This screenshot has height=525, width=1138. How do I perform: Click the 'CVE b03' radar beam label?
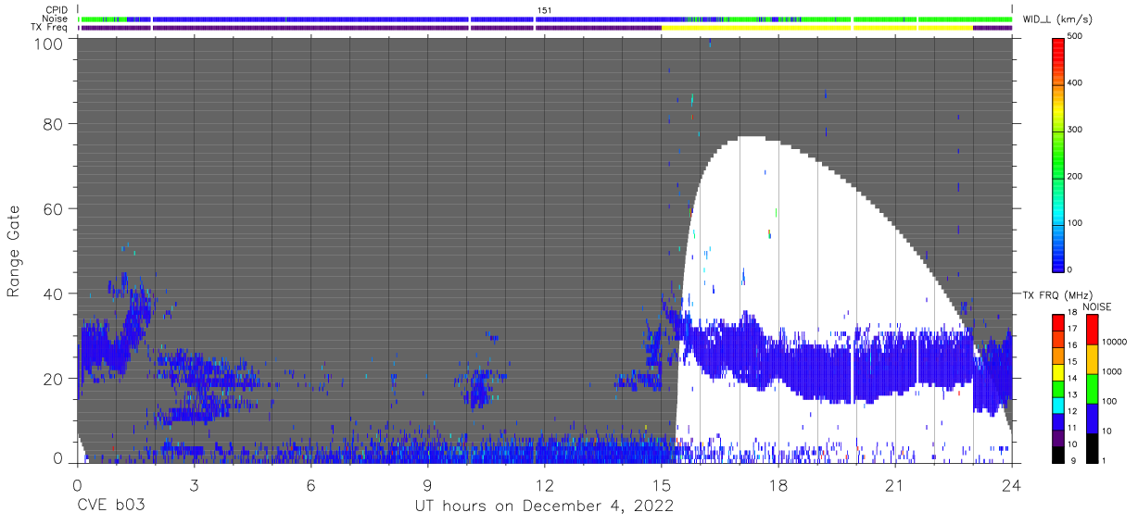point(109,506)
